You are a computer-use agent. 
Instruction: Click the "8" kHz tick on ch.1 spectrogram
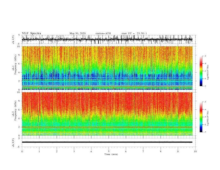(x=19, y=55)
